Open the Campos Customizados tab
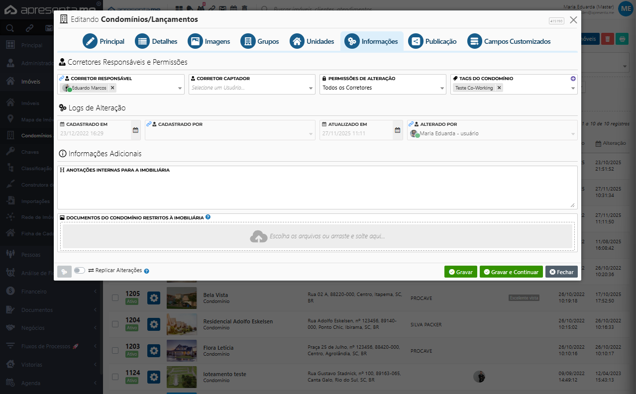The width and height of the screenshot is (636, 394). click(x=509, y=41)
